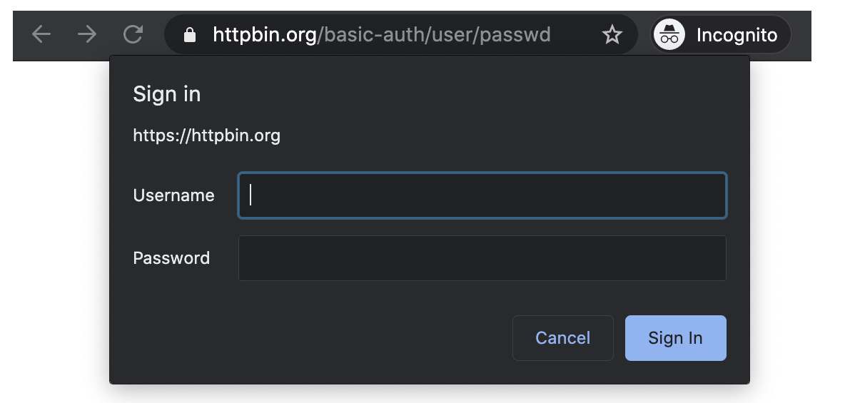
Task: Click the "Sign in" dialog heading
Action: [166, 94]
